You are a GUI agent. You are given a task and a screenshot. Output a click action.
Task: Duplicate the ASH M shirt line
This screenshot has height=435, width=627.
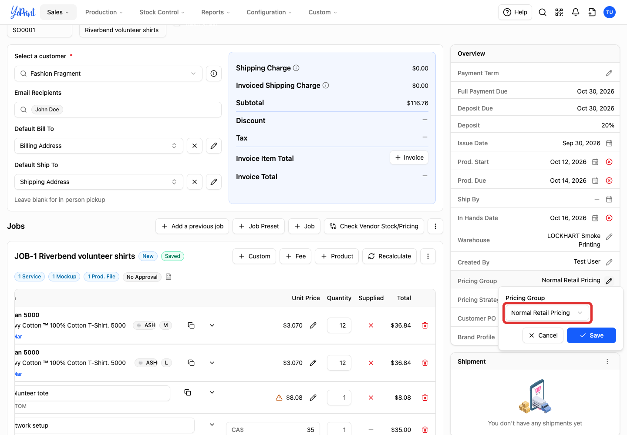click(x=191, y=325)
